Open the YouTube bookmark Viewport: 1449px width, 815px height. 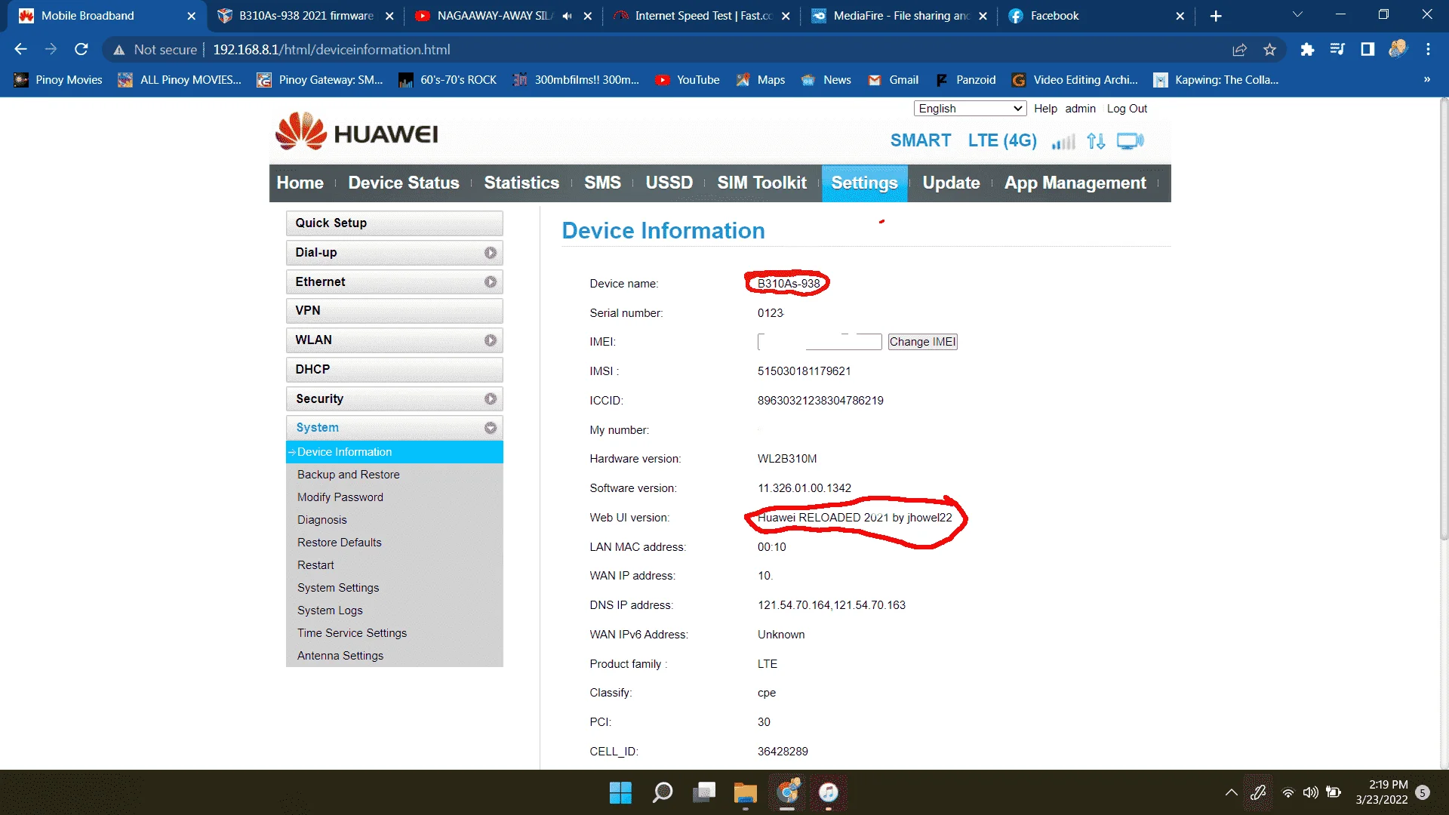coord(688,80)
